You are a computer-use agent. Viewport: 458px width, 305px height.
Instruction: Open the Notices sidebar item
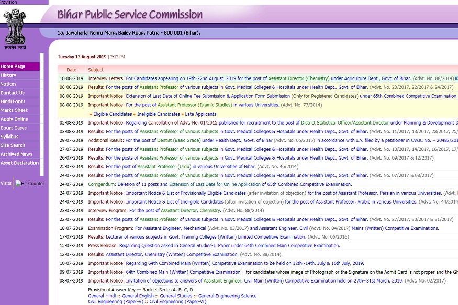8,84
